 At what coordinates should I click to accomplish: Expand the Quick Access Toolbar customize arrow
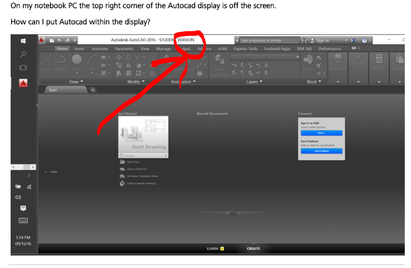point(75,41)
